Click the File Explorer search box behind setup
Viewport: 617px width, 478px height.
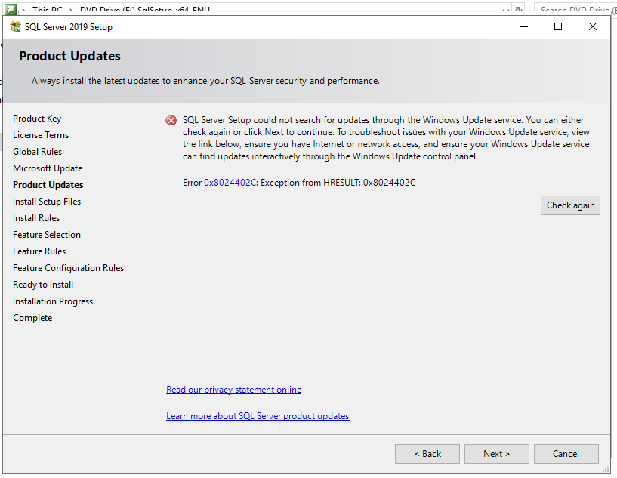pos(575,9)
